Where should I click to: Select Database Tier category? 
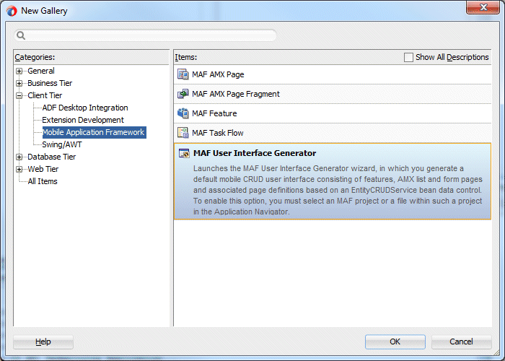click(51, 157)
